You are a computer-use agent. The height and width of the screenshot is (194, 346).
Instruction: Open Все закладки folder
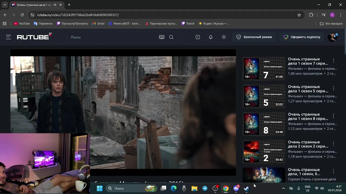coord(331,23)
